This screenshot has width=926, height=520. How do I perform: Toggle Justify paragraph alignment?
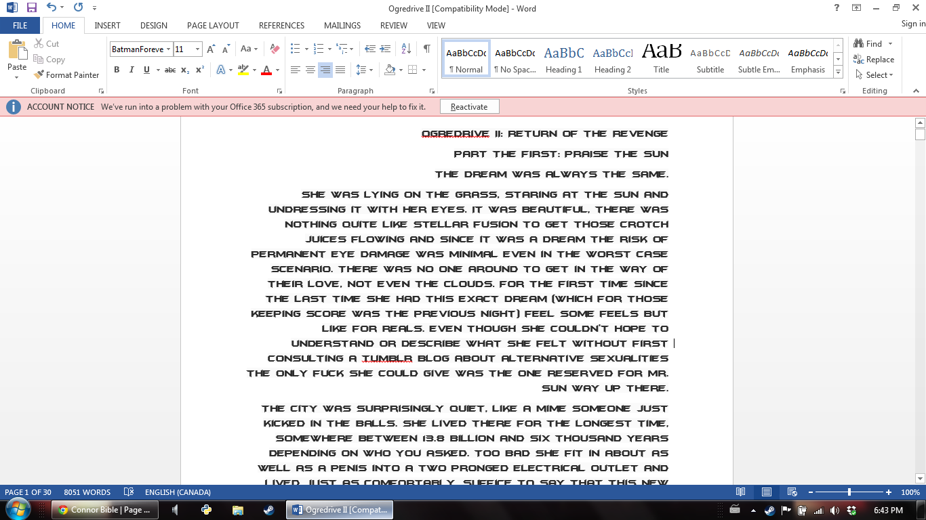click(x=340, y=70)
